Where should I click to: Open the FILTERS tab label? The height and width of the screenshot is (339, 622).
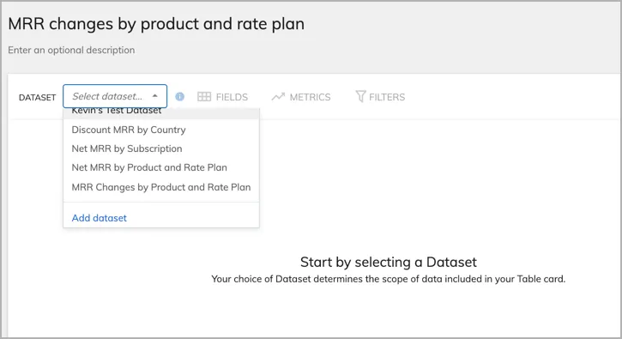[x=387, y=97]
